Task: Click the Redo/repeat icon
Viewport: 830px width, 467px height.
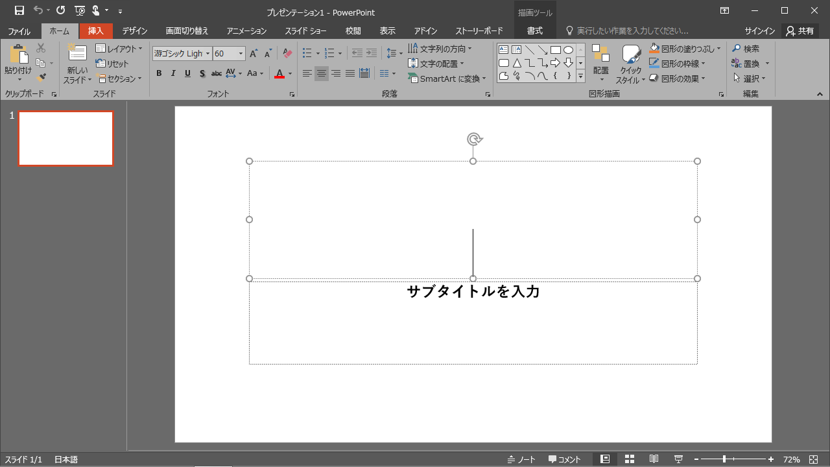Action: point(60,10)
